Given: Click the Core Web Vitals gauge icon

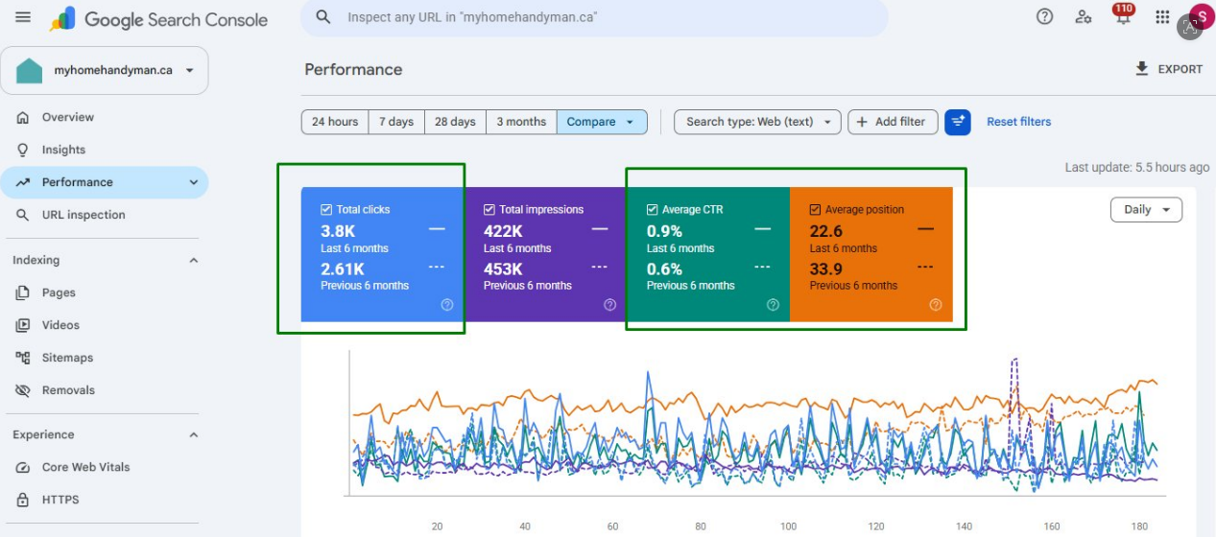Looking at the screenshot, I should click(23, 467).
